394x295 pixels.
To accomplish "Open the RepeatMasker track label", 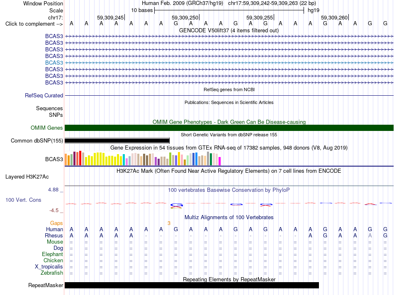I will click(46, 285).
